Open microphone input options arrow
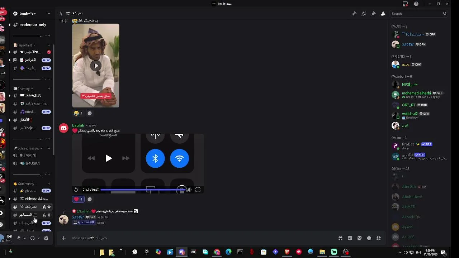The image size is (459, 258). click(x=25, y=238)
